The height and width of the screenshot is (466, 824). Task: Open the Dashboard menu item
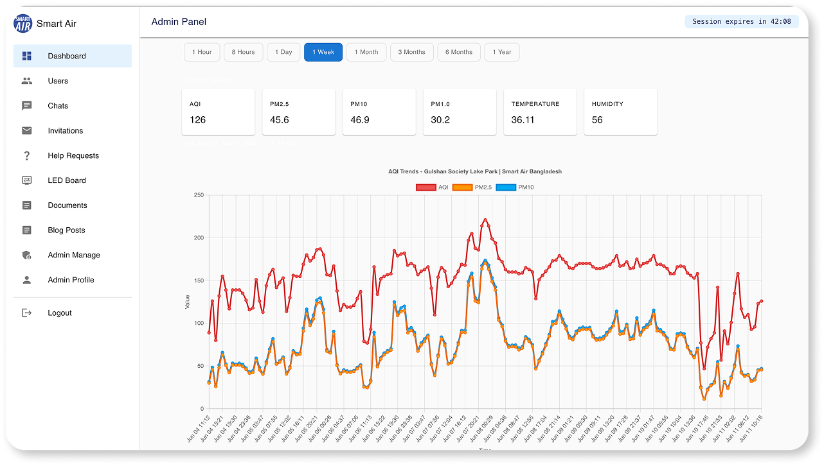click(73, 56)
